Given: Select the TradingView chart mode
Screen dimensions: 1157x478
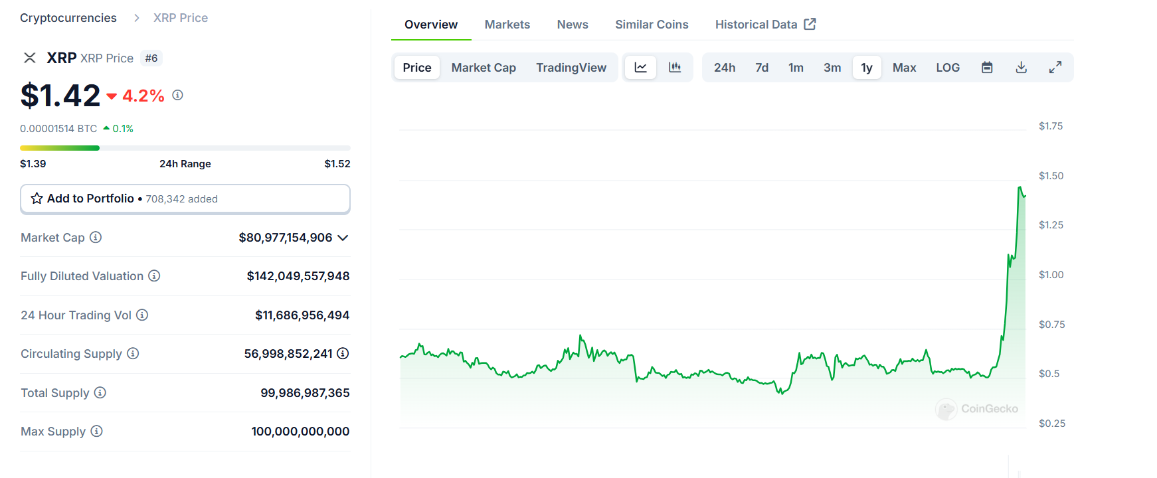Looking at the screenshot, I should click(571, 67).
